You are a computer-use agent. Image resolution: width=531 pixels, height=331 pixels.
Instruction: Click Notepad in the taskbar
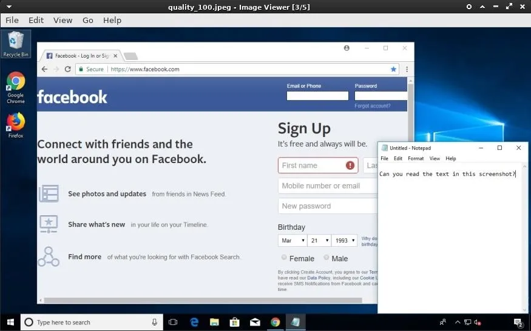pos(296,322)
